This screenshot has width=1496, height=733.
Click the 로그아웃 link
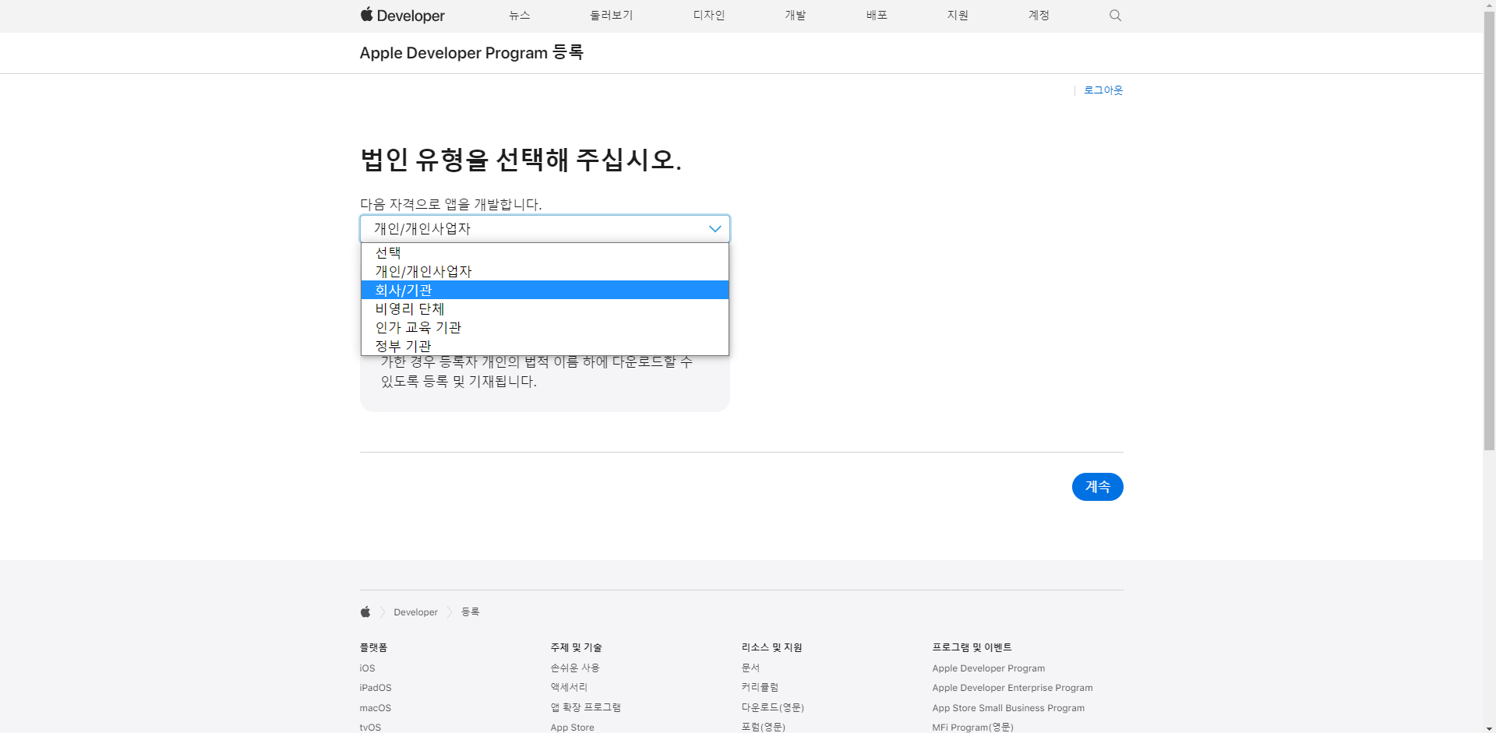point(1103,90)
